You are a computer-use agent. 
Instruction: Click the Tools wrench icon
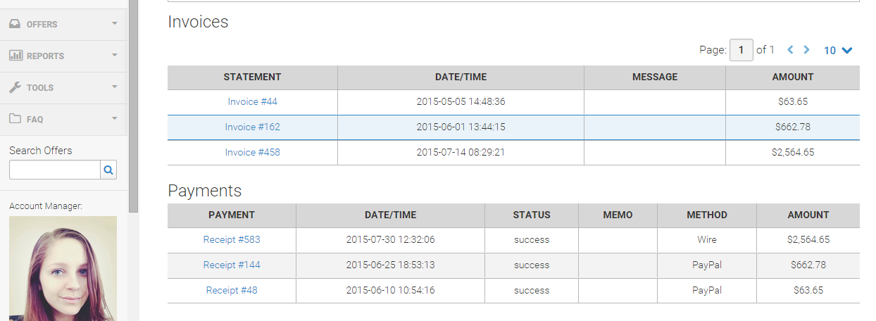(15, 87)
